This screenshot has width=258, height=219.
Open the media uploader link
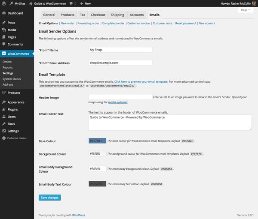[118, 102]
